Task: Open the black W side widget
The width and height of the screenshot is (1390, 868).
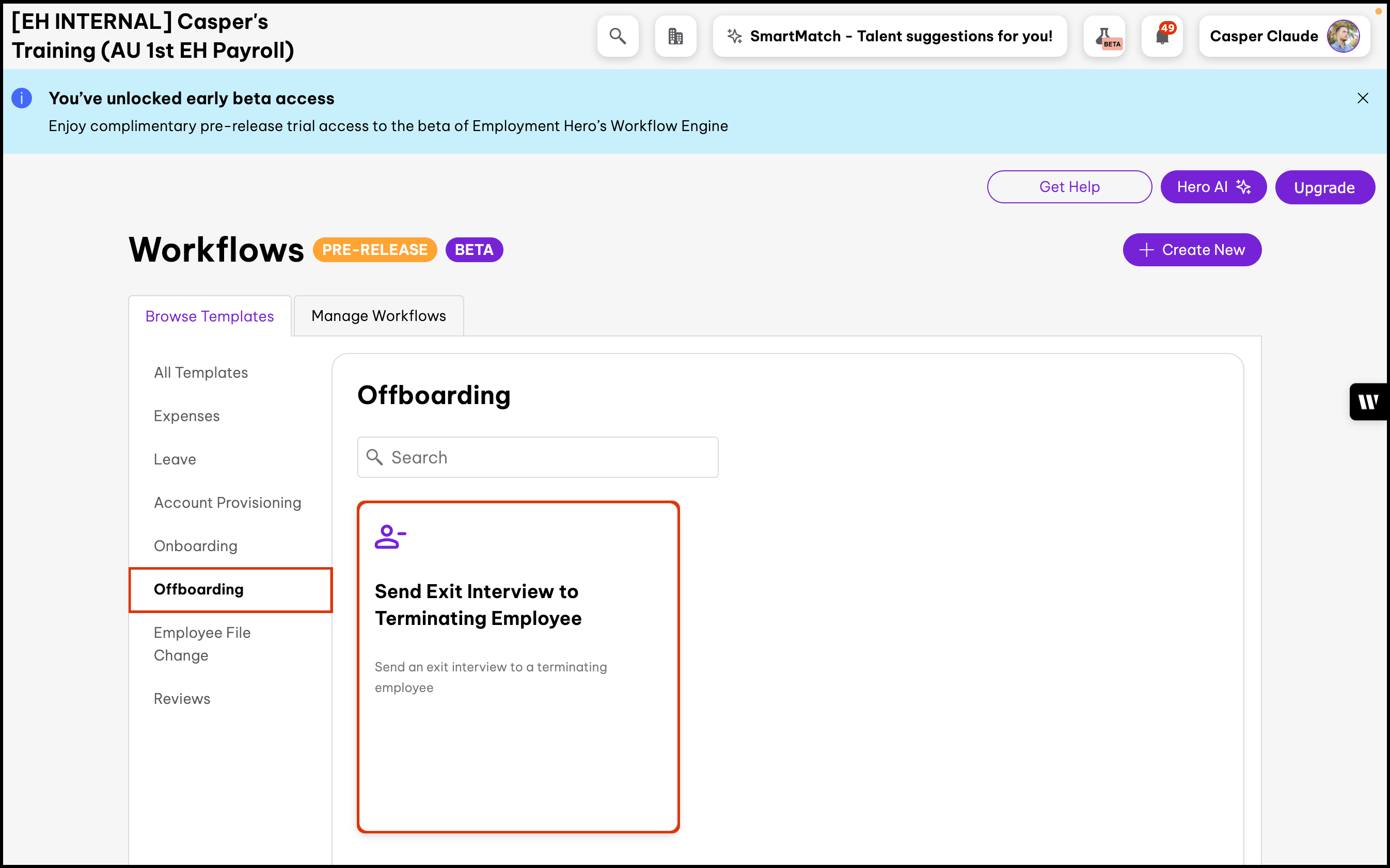Action: tap(1369, 402)
